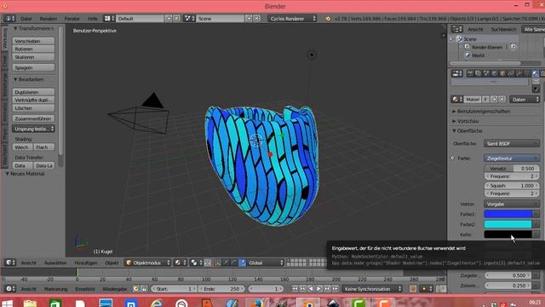Add new material with plus icon
This screenshot has width=545, height=307.
click(x=494, y=99)
